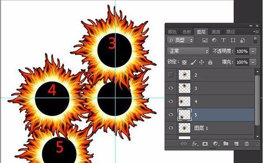Filter layers by smart object icon
This screenshot has height=163, width=263.
pyautogui.click(x=242, y=40)
